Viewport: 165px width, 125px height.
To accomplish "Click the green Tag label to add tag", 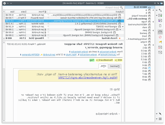I will (x=92, y=60).
